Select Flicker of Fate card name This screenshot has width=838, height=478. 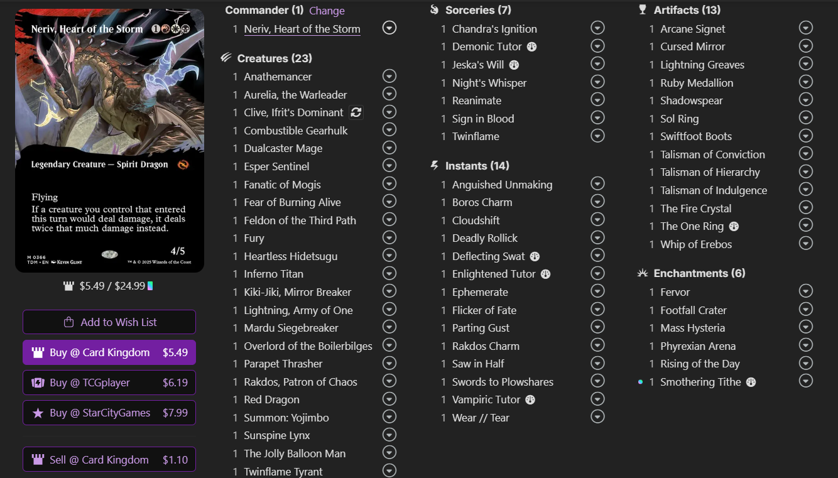[484, 310]
